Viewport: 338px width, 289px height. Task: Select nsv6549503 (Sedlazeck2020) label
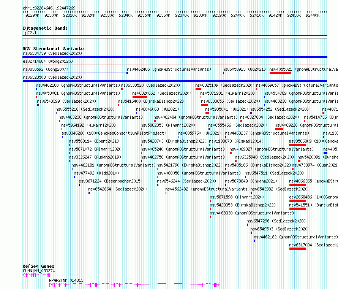tap(280, 229)
